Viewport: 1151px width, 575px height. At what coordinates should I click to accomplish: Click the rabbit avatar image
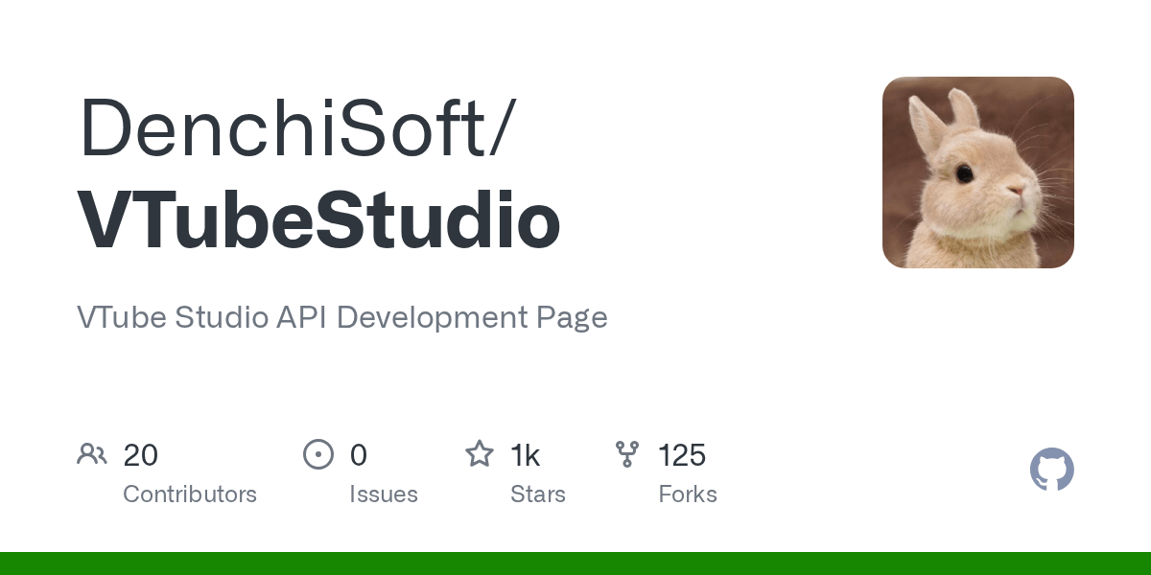(977, 172)
